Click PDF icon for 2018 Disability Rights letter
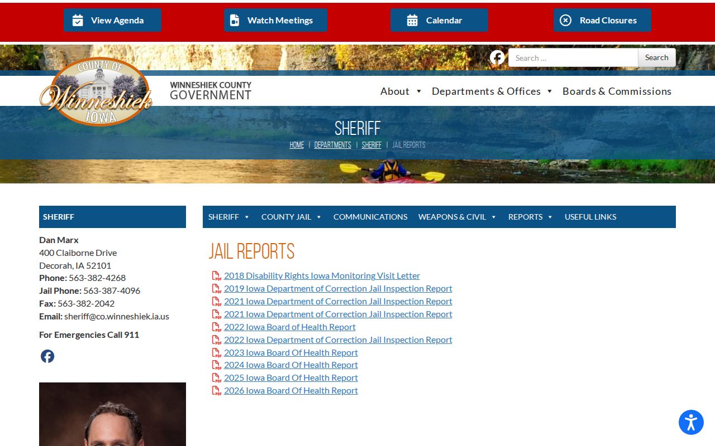The width and height of the screenshot is (715, 446). tap(217, 276)
